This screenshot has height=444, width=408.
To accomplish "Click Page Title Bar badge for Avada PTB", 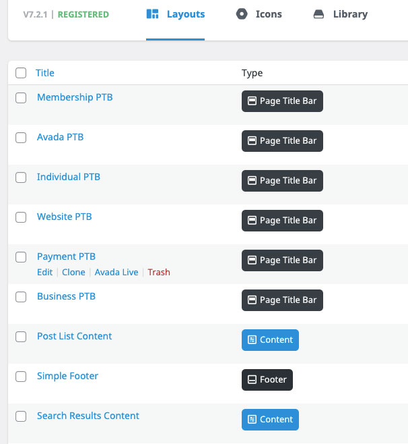I will coord(282,141).
